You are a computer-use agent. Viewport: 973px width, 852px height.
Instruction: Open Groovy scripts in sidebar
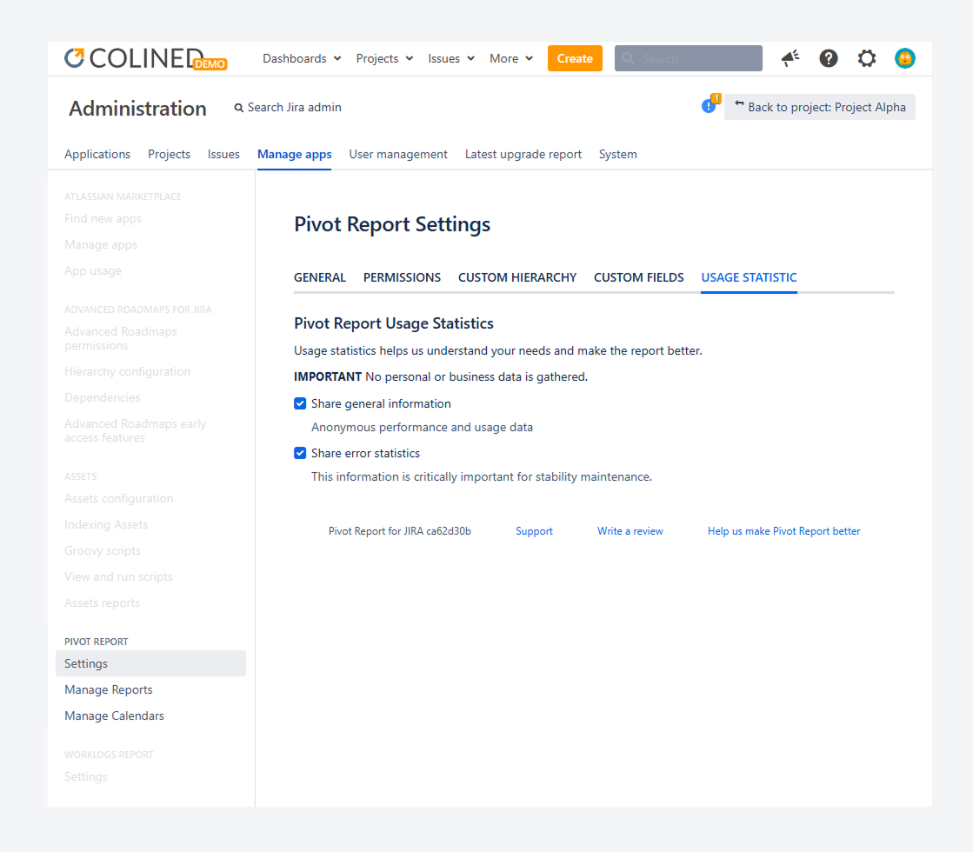point(103,551)
